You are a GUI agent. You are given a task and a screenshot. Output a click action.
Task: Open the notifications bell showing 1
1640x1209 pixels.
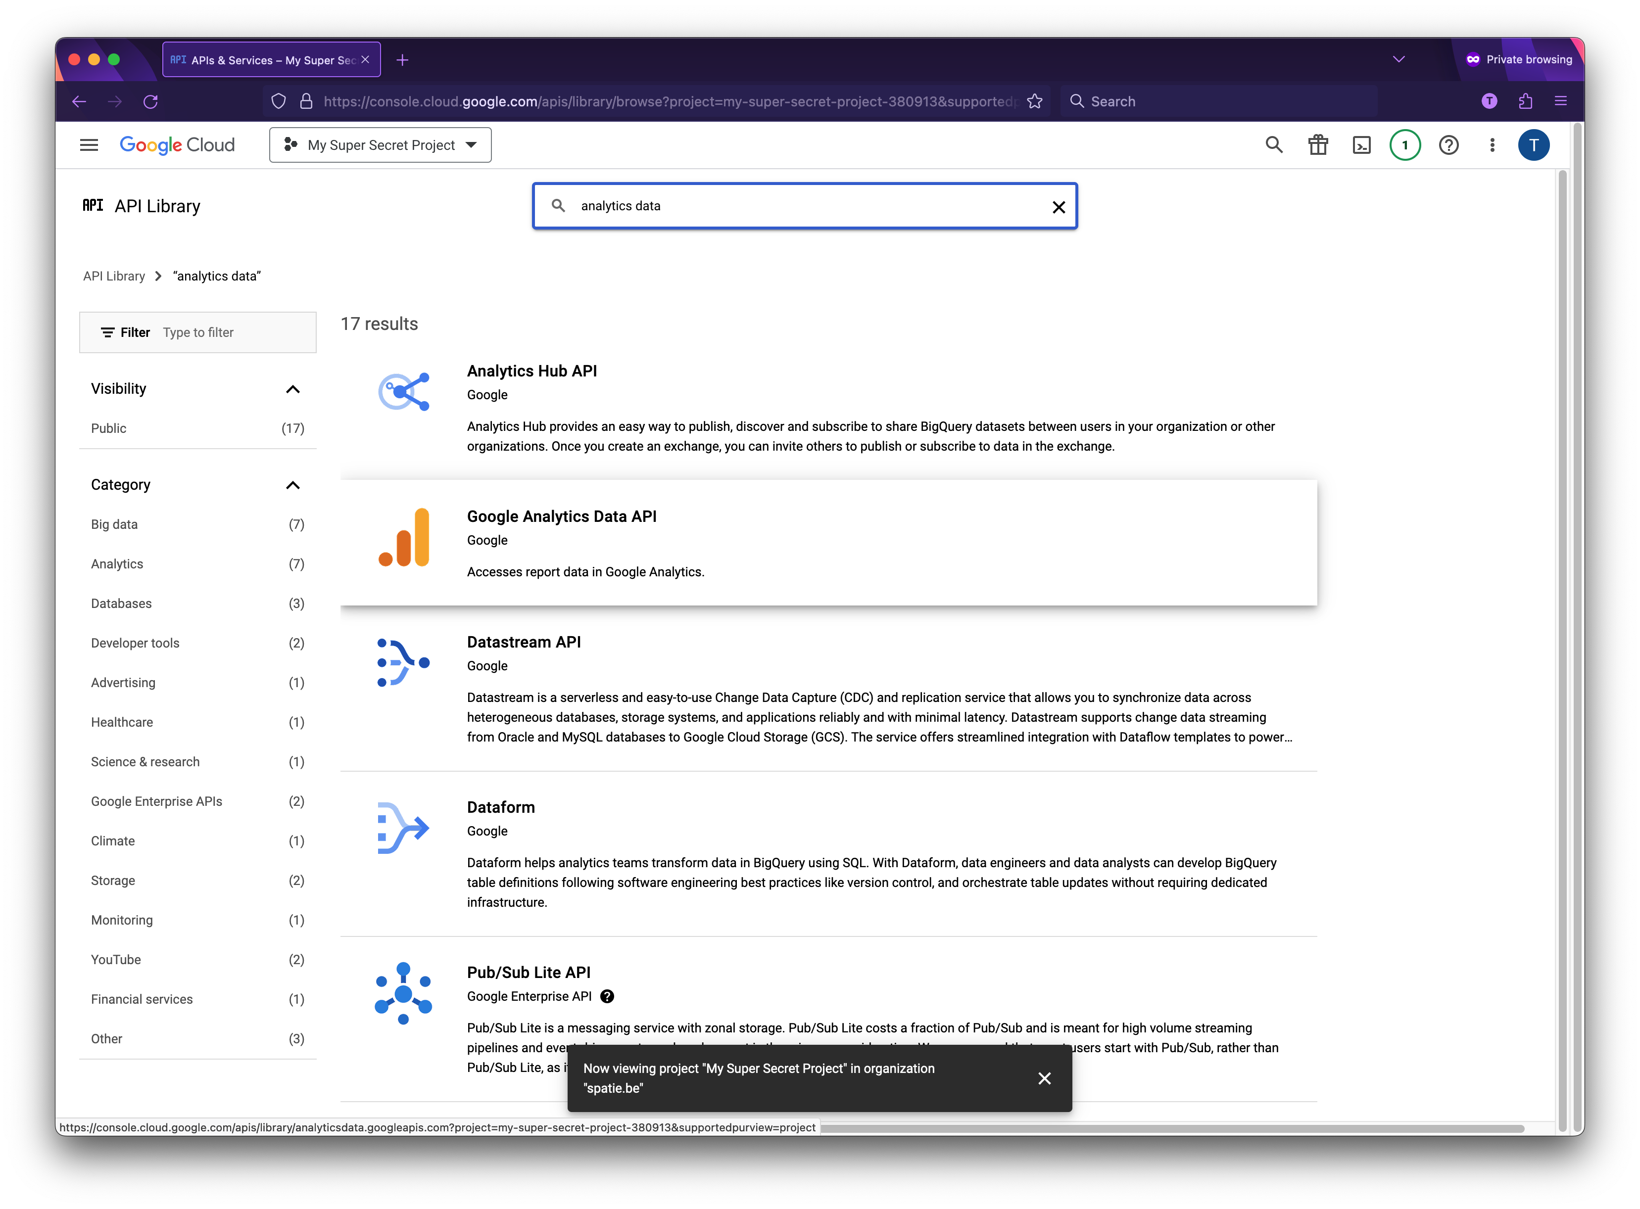coord(1405,145)
